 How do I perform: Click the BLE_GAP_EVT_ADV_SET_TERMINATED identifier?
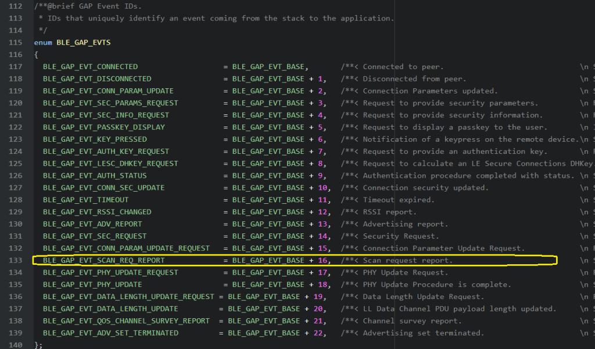click(x=110, y=333)
